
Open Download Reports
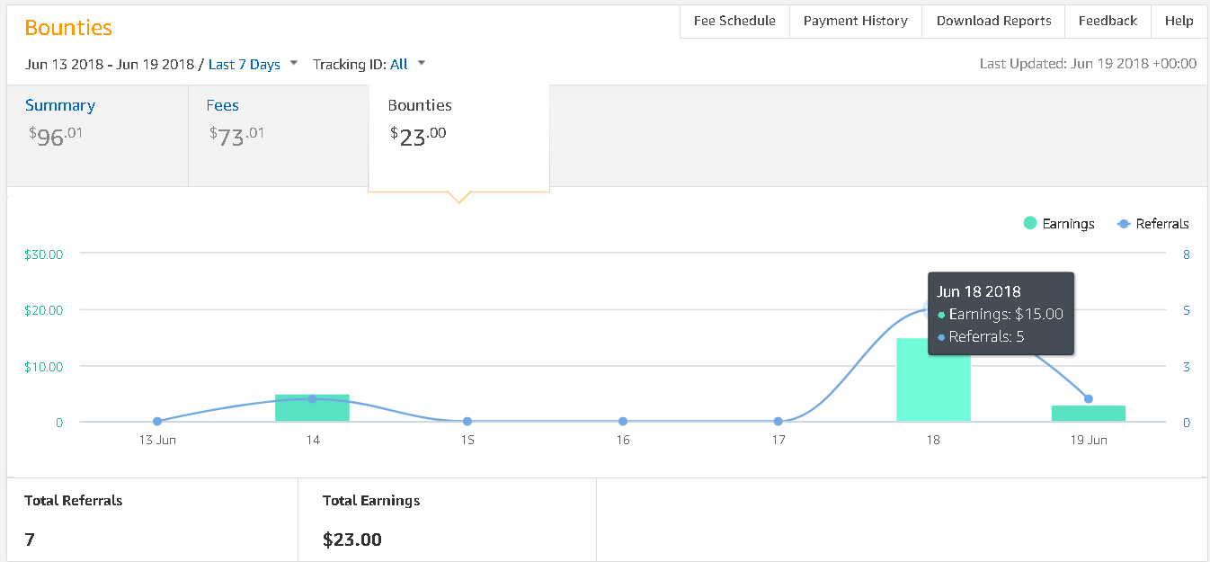pyautogui.click(x=993, y=21)
